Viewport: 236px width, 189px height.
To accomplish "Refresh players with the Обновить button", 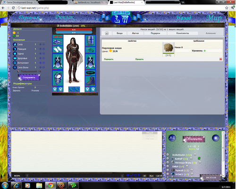I will click(x=194, y=139).
